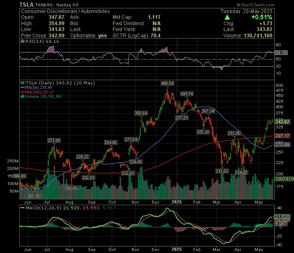294x253 pixels.
Task: Click the green MACD line legend marker
Action: [x=23, y=208]
